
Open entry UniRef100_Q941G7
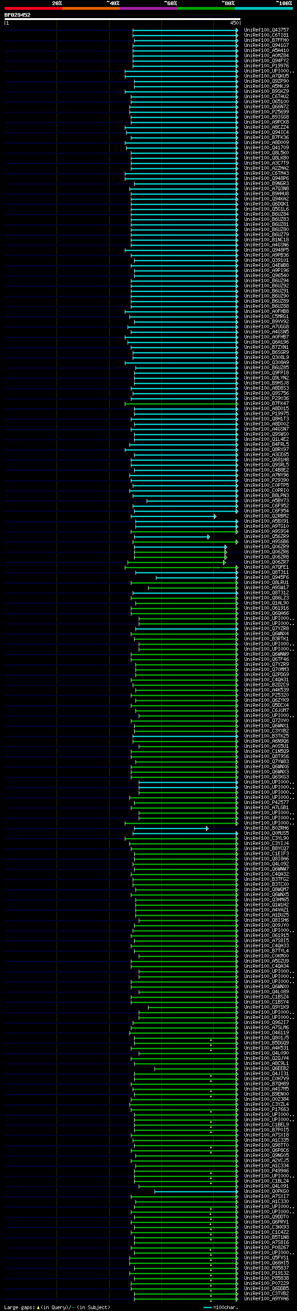(266, 45)
